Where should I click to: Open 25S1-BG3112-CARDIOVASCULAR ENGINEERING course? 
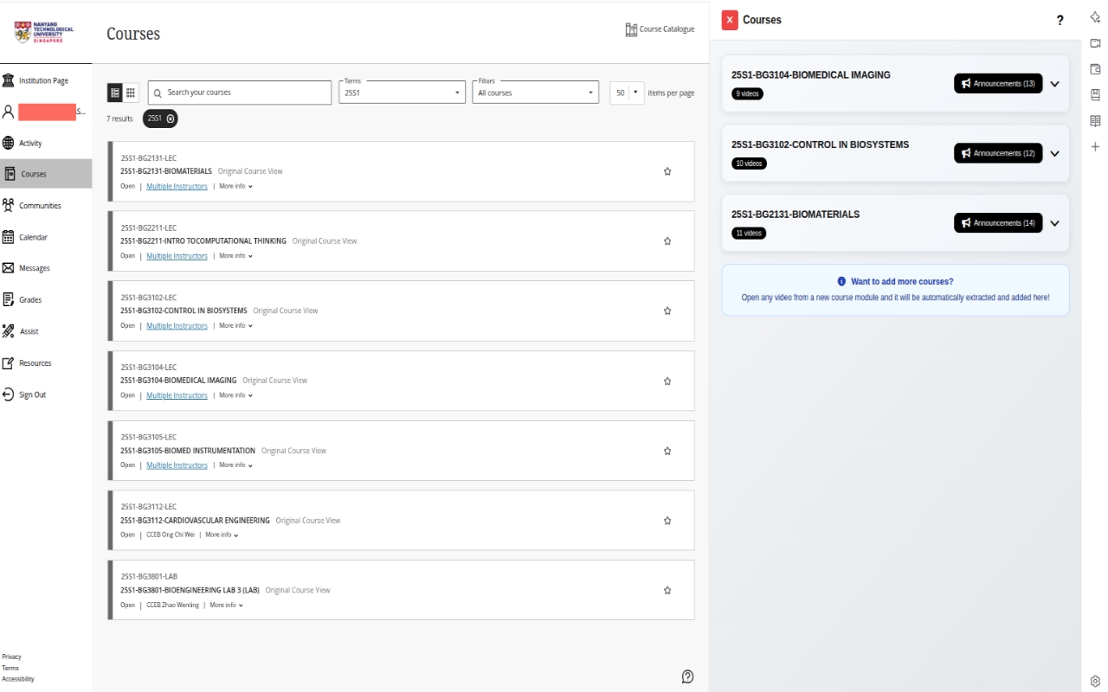pos(195,521)
